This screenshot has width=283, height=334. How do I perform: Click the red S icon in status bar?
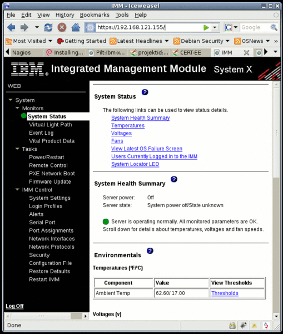tap(266, 325)
